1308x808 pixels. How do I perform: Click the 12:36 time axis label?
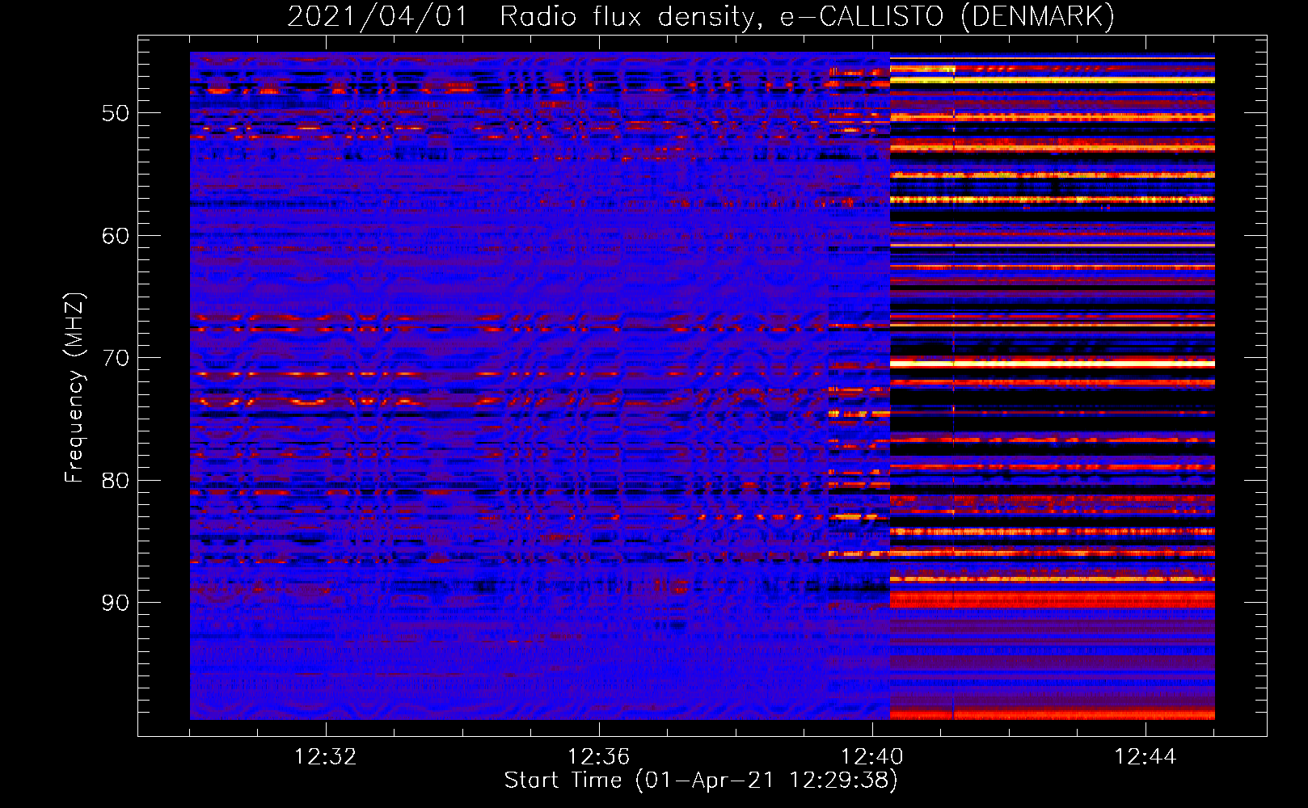coord(598,757)
